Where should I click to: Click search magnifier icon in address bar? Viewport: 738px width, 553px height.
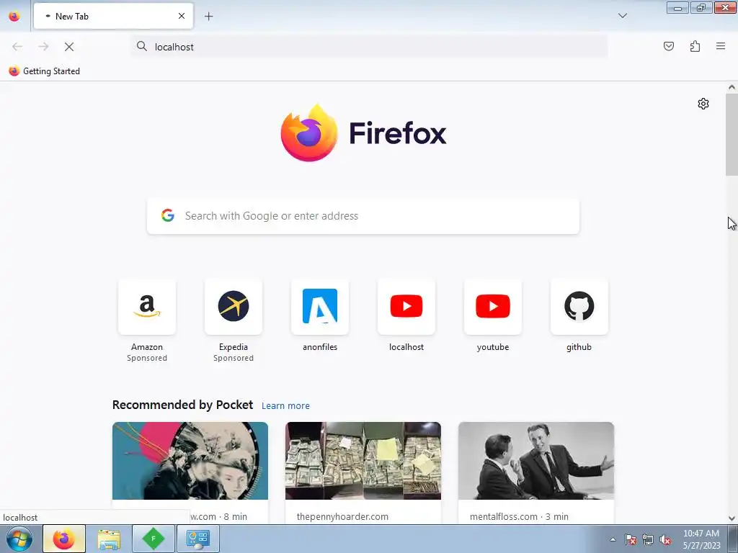[141, 46]
